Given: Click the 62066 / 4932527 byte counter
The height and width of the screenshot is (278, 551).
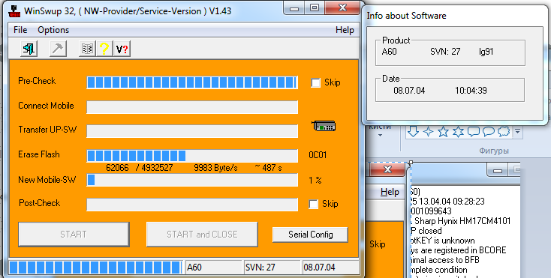Looking at the screenshot, I should (139, 168).
